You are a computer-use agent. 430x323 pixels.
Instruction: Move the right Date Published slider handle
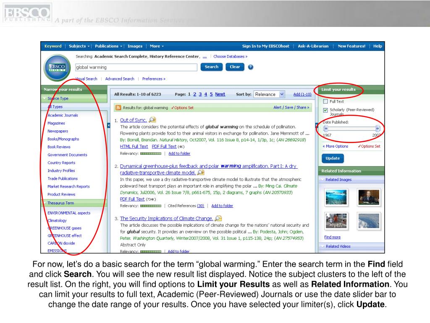point(378,129)
